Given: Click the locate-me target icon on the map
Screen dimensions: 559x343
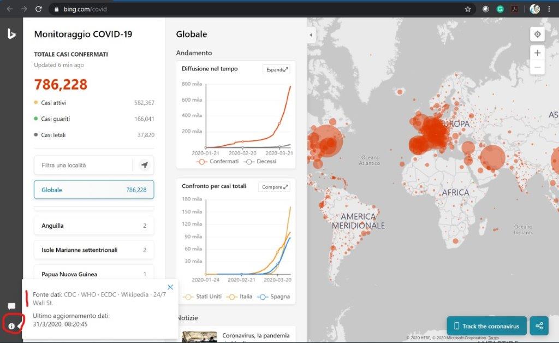Looking at the screenshot, I should coord(537,34).
